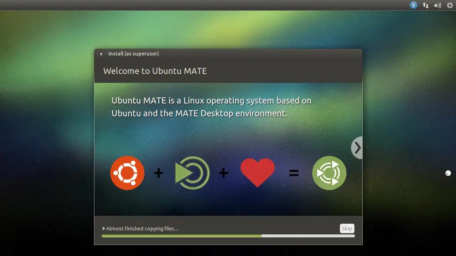Image resolution: width=456 pixels, height=256 pixels.
Task: Advance slideshow with the next arrow
Action: click(357, 148)
